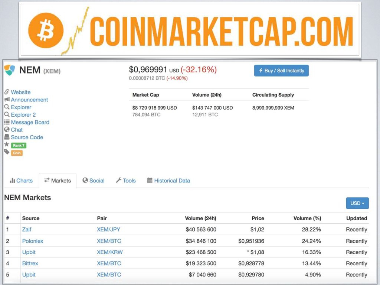This screenshot has height=285, width=380.
Task: Open the Zaif exchange link
Action: 27,229
